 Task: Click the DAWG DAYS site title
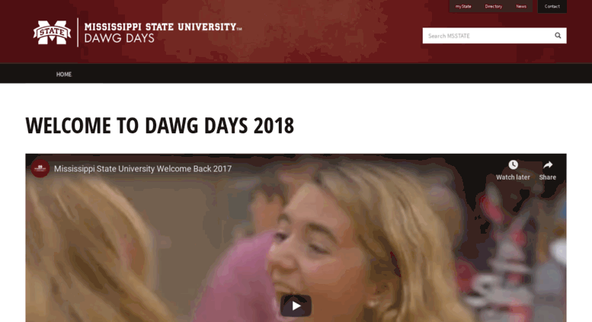point(120,38)
